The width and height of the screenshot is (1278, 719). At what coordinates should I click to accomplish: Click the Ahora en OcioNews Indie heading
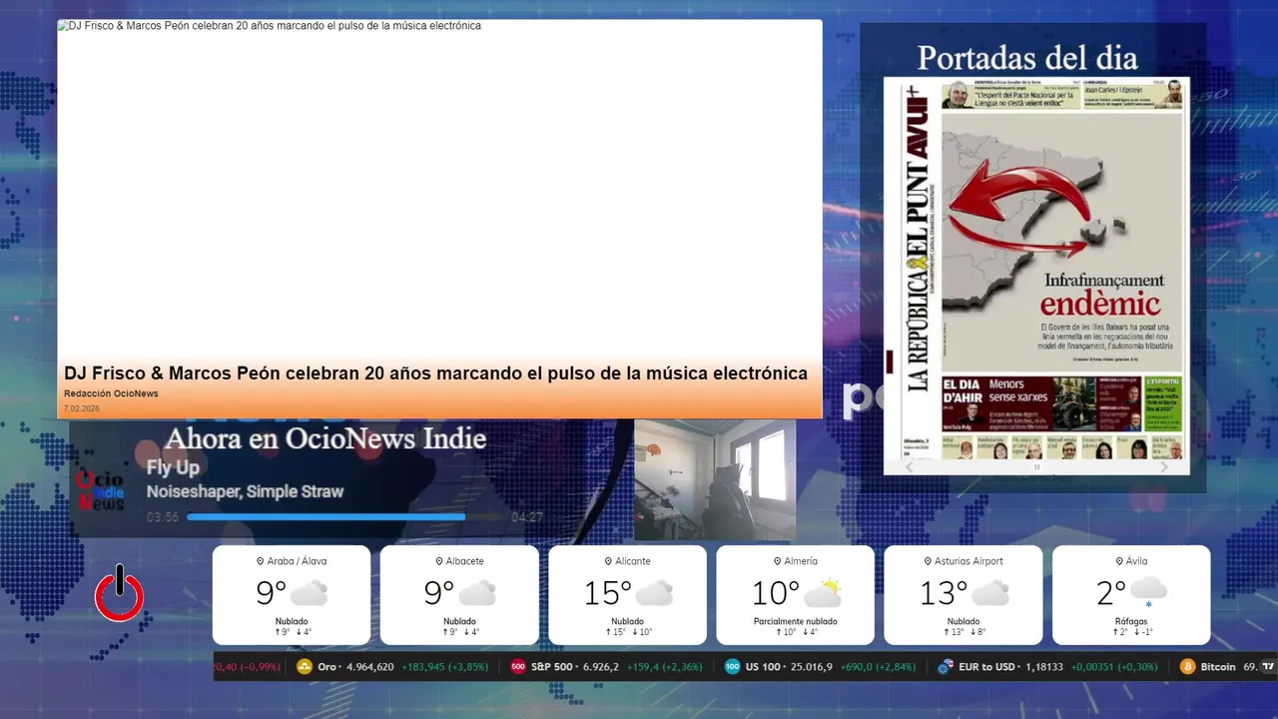pos(325,438)
